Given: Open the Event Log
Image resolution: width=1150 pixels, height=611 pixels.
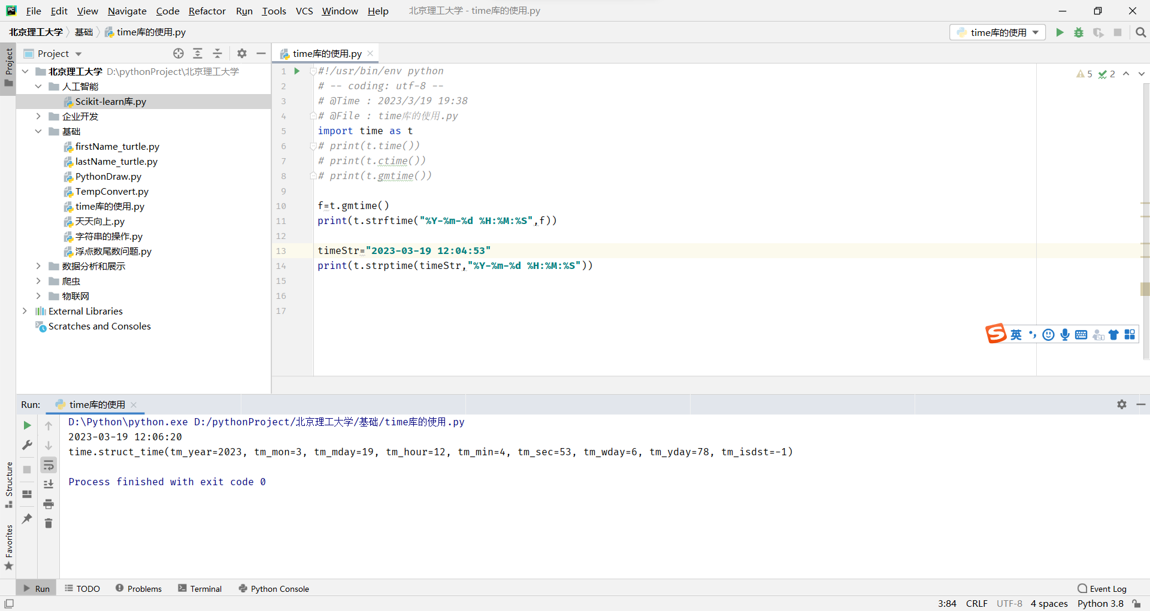Looking at the screenshot, I should [1101, 589].
